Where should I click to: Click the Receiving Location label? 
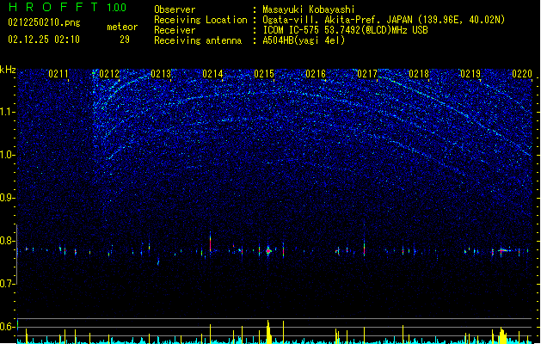tap(200, 21)
